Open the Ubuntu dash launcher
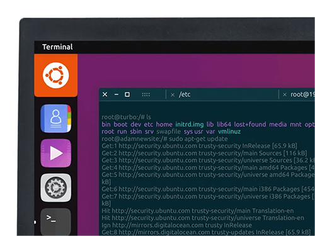 [x=55, y=76]
